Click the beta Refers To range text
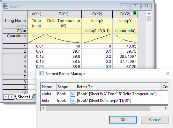The image size is (173, 128). click(104, 101)
